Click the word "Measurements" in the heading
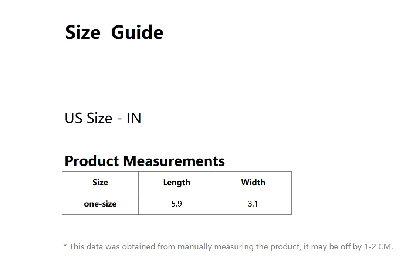This screenshot has height=279, width=413. pyautogui.click(x=174, y=161)
